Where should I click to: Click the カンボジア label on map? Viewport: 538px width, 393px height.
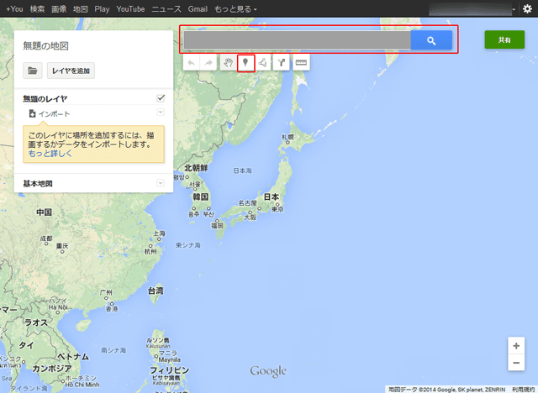point(52,369)
